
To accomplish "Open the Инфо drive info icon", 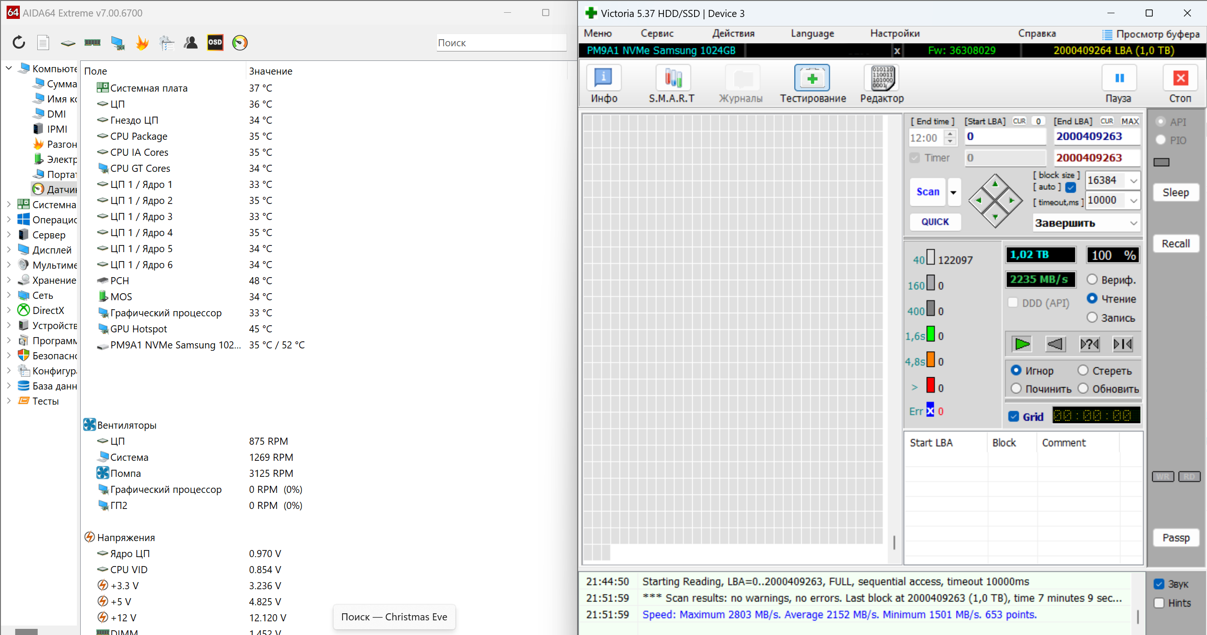I will tap(603, 78).
